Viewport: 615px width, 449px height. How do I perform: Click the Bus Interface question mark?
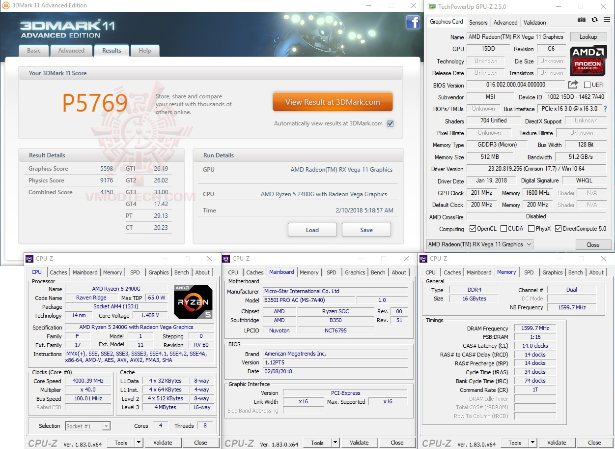pyautogui.click(x=605, y=109)
